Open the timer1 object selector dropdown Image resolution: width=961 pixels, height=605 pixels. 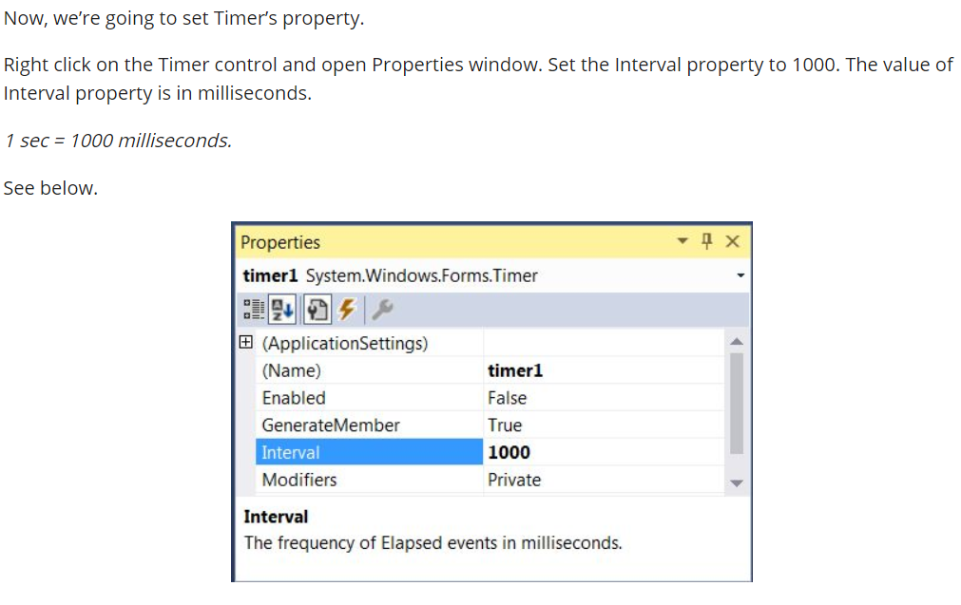pos(740,276)
